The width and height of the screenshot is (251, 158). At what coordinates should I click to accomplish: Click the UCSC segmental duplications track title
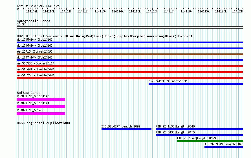pyautogui.click(x=43, y=123)
